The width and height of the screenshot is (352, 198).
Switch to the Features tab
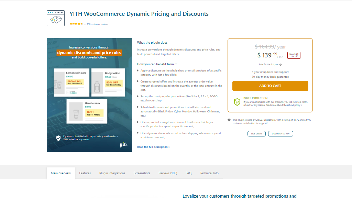click(85, 173)
